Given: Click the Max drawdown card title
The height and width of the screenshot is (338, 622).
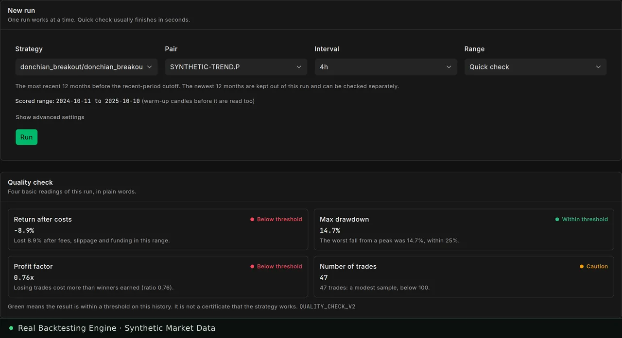Looking at the screenshot, I should (x=344, y=220).
